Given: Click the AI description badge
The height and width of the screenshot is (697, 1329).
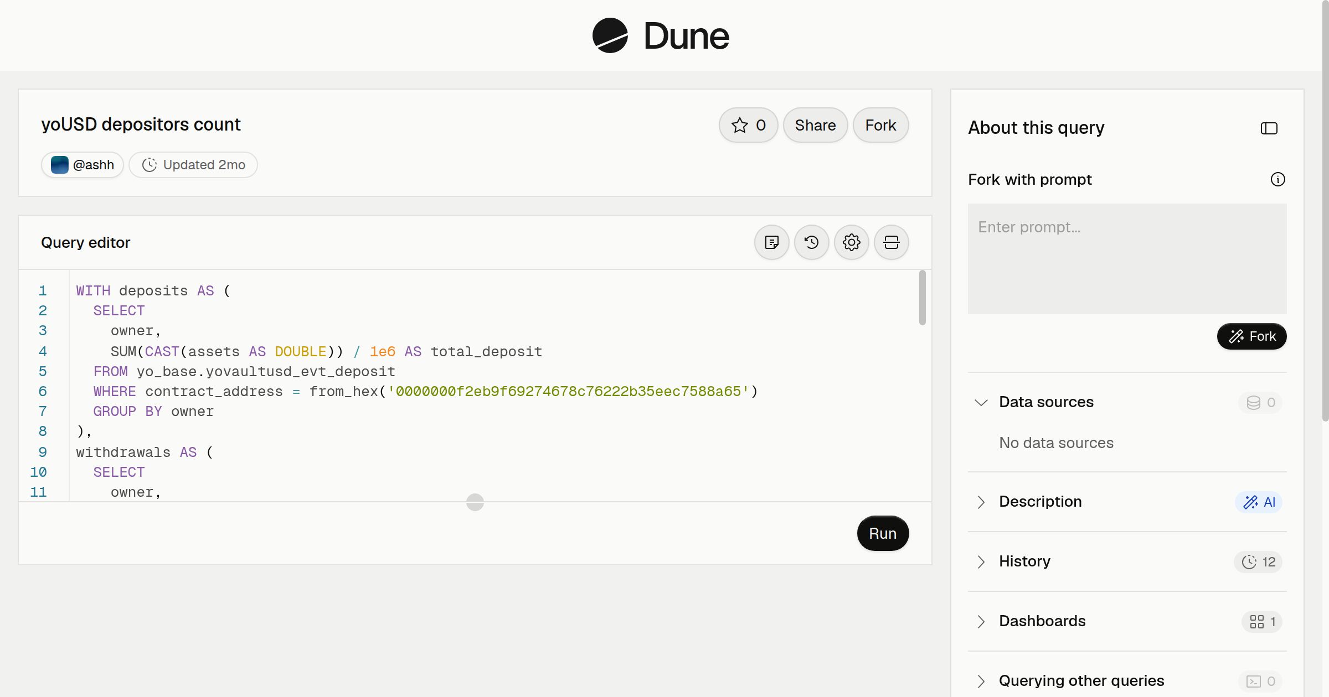Looking at the screenshot, I should pos(1258,502).
